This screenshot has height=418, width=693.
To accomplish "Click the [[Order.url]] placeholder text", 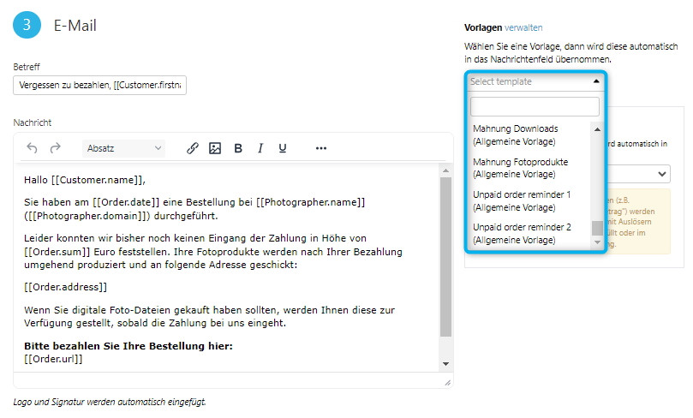I will coord(53,359).
